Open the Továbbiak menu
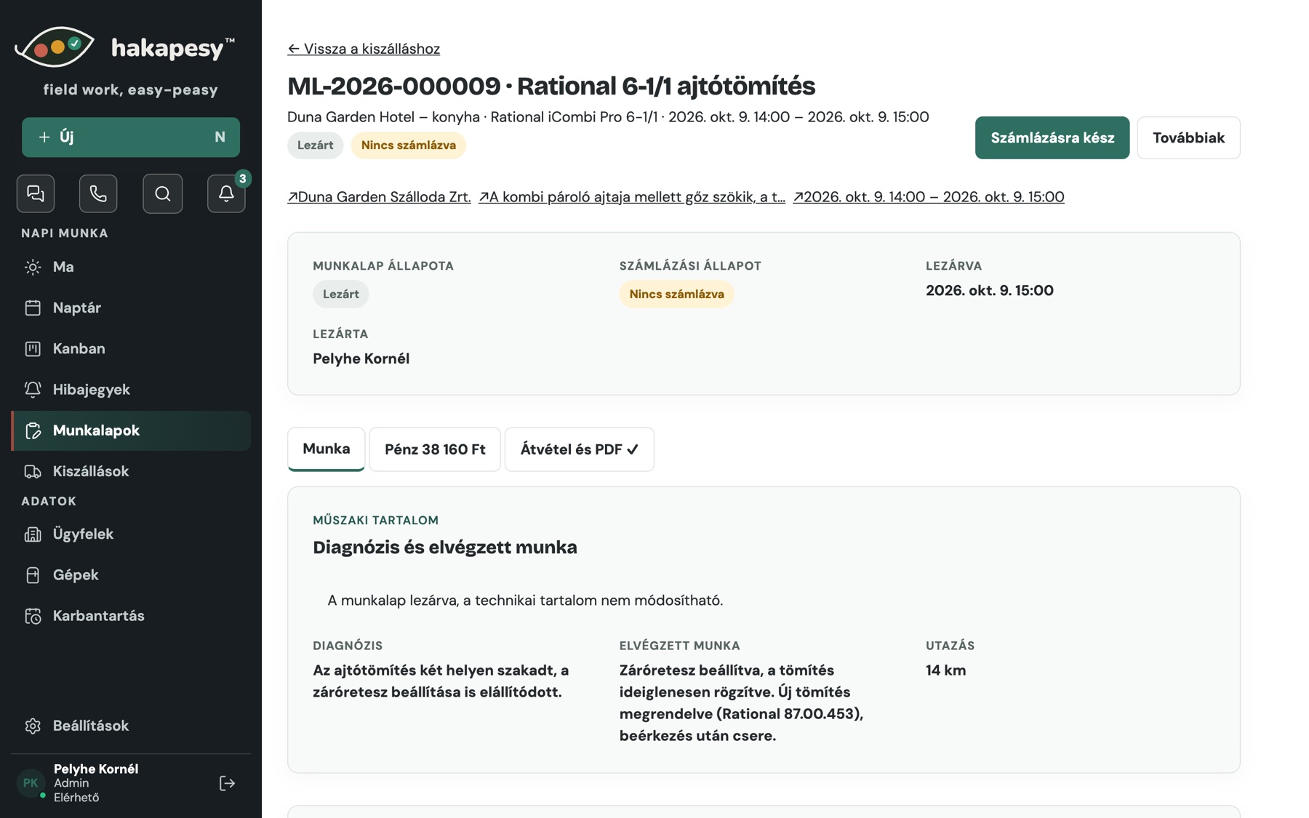The width and height of the screenshot is (1309, 818). coord(1188,137)
